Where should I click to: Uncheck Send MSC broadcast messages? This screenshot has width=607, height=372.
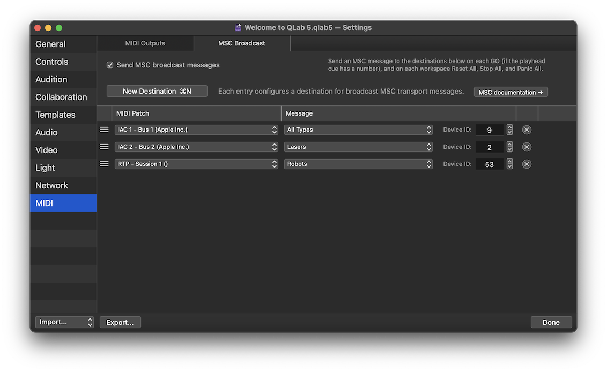tap(109, 64)
